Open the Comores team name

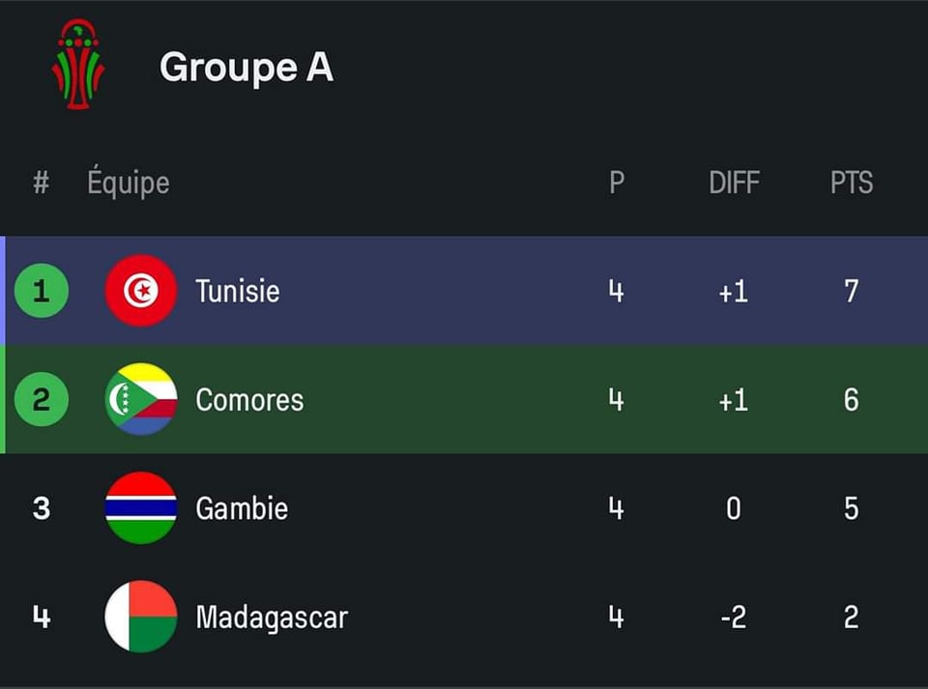click(x=249, y=400)
